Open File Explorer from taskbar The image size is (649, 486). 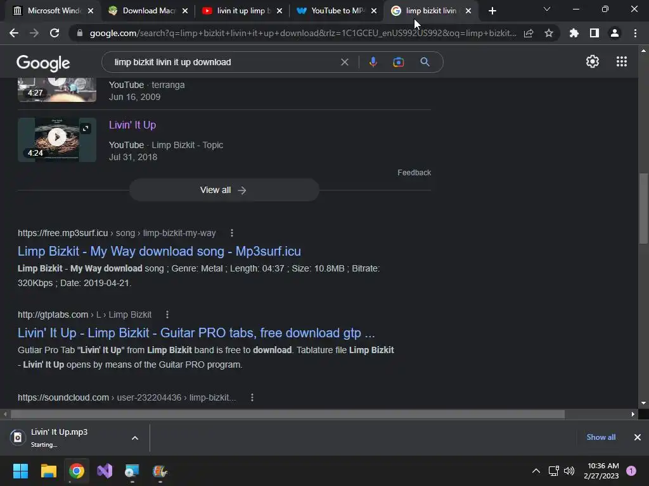pos(48,471)
